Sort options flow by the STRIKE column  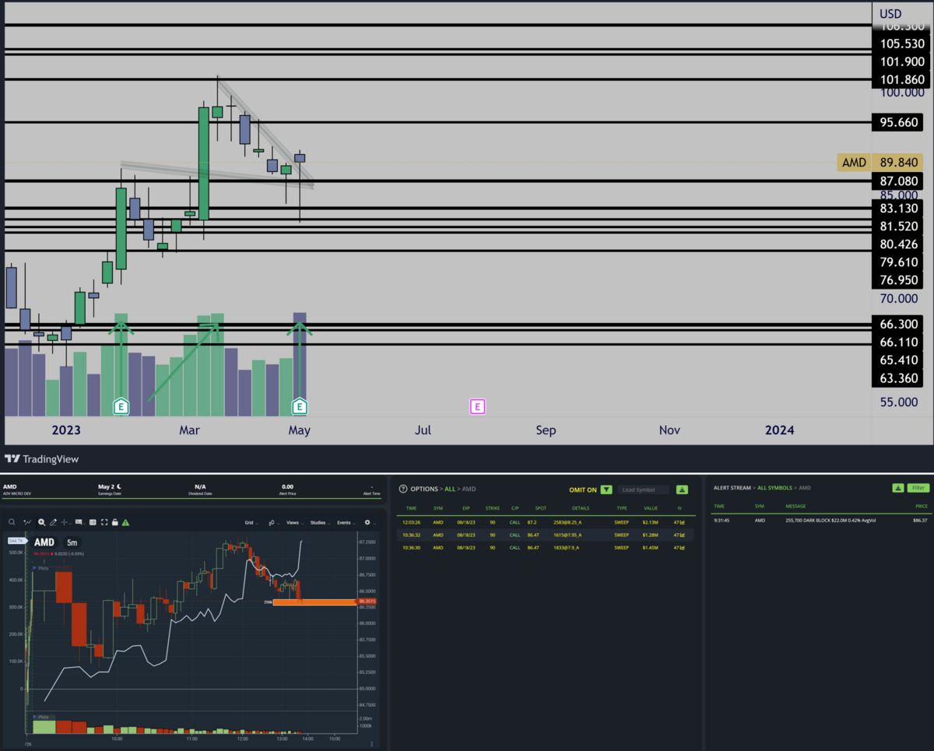tap(493, 508)
